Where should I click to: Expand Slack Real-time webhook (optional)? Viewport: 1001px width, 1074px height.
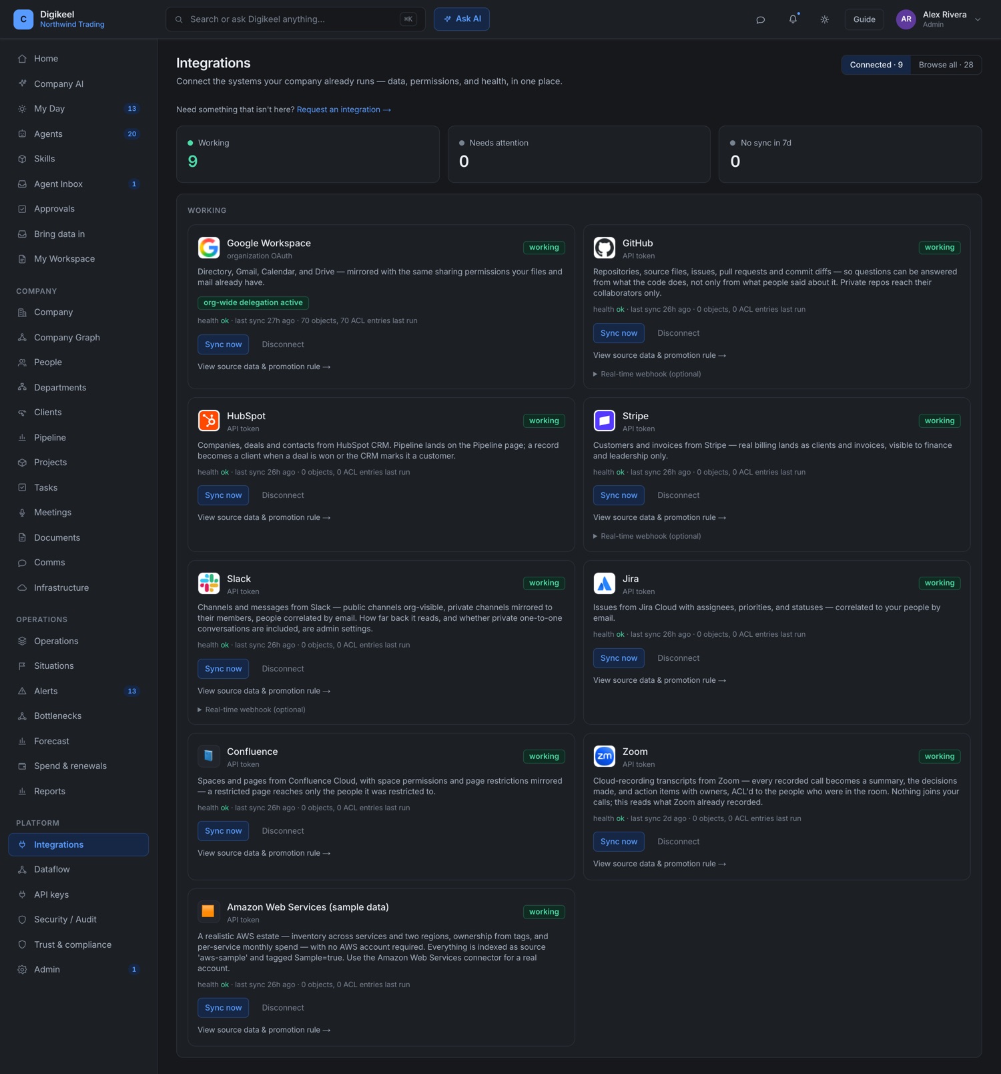click(x=252, y=710)
